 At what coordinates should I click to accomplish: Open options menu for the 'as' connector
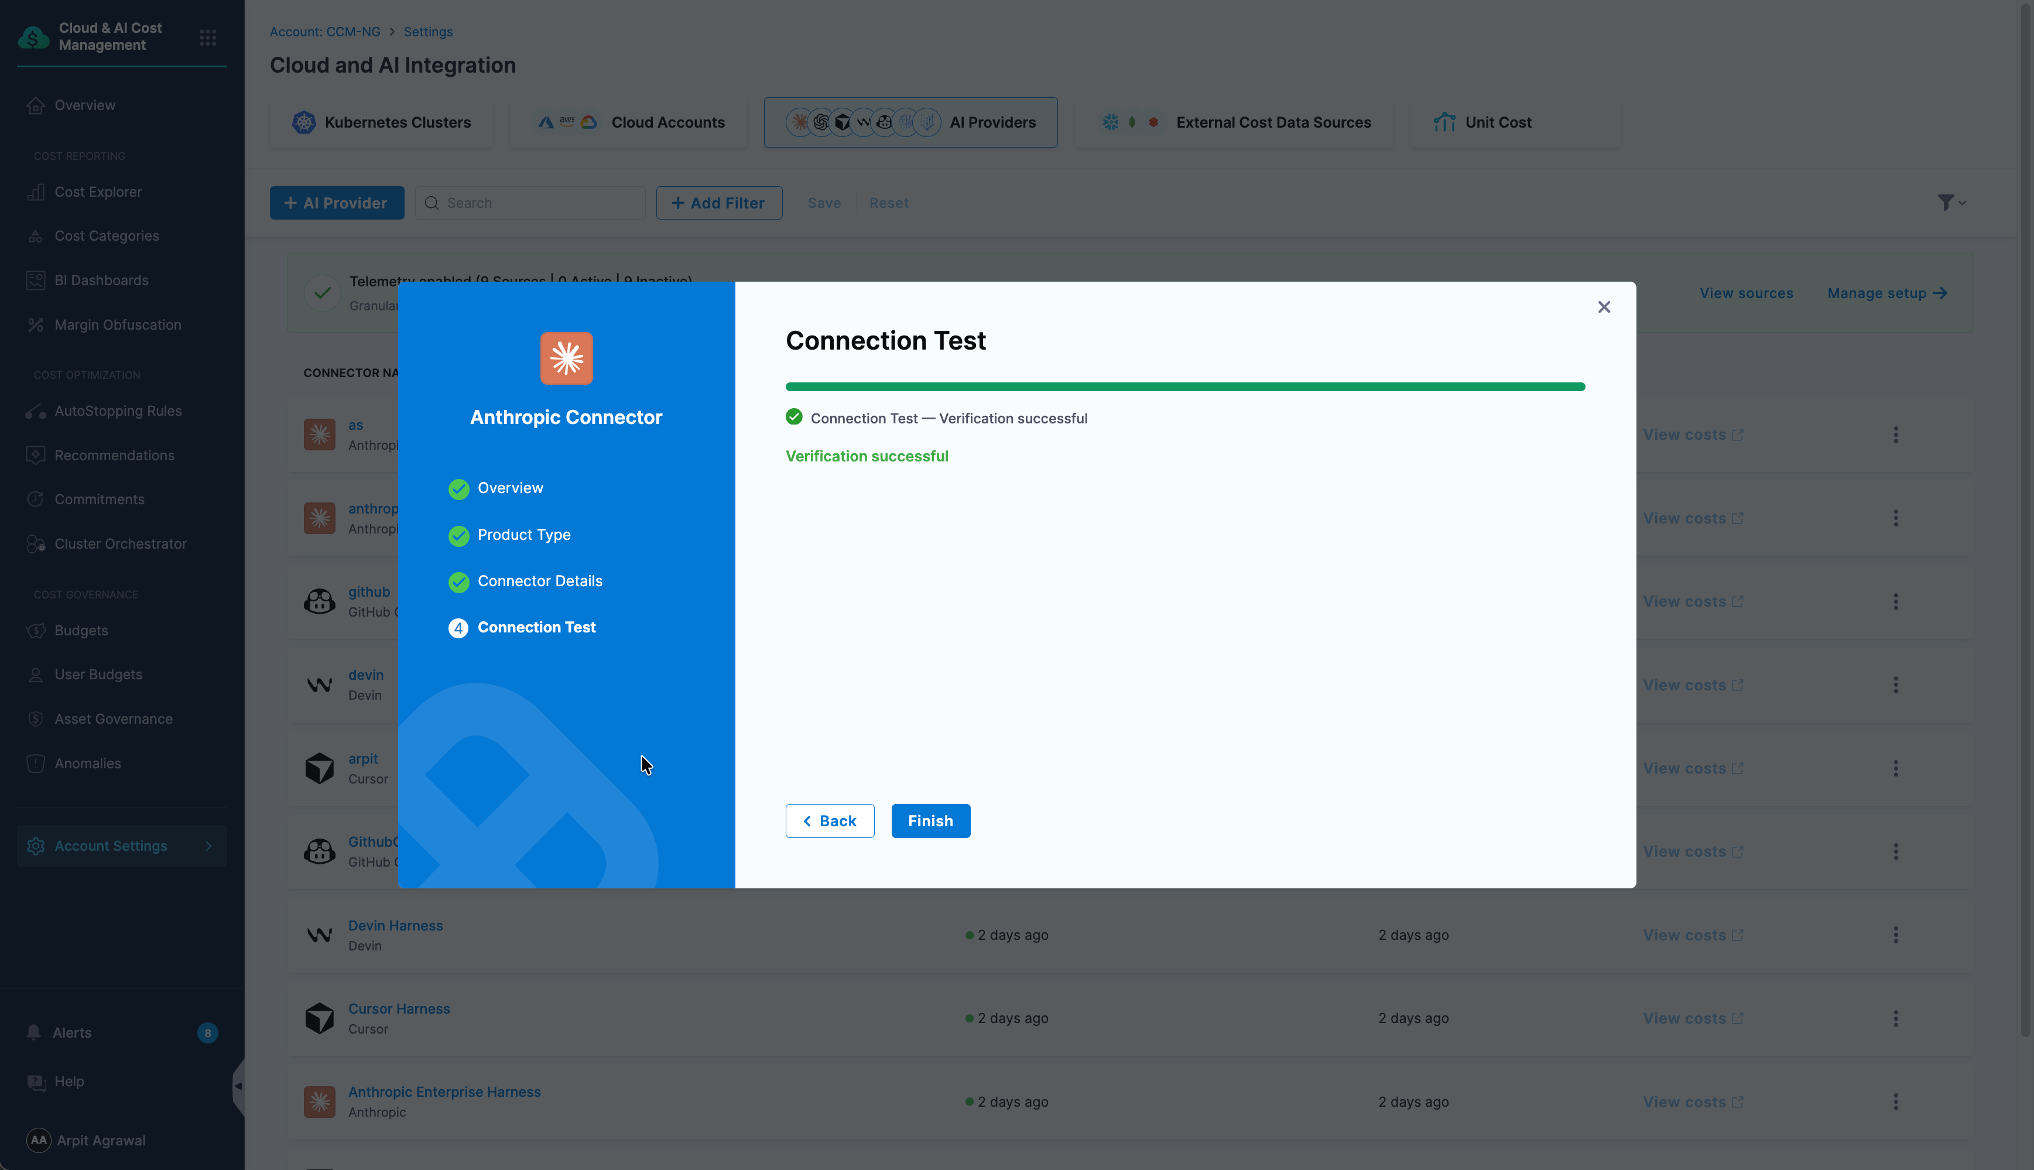tap(1896, 435)
